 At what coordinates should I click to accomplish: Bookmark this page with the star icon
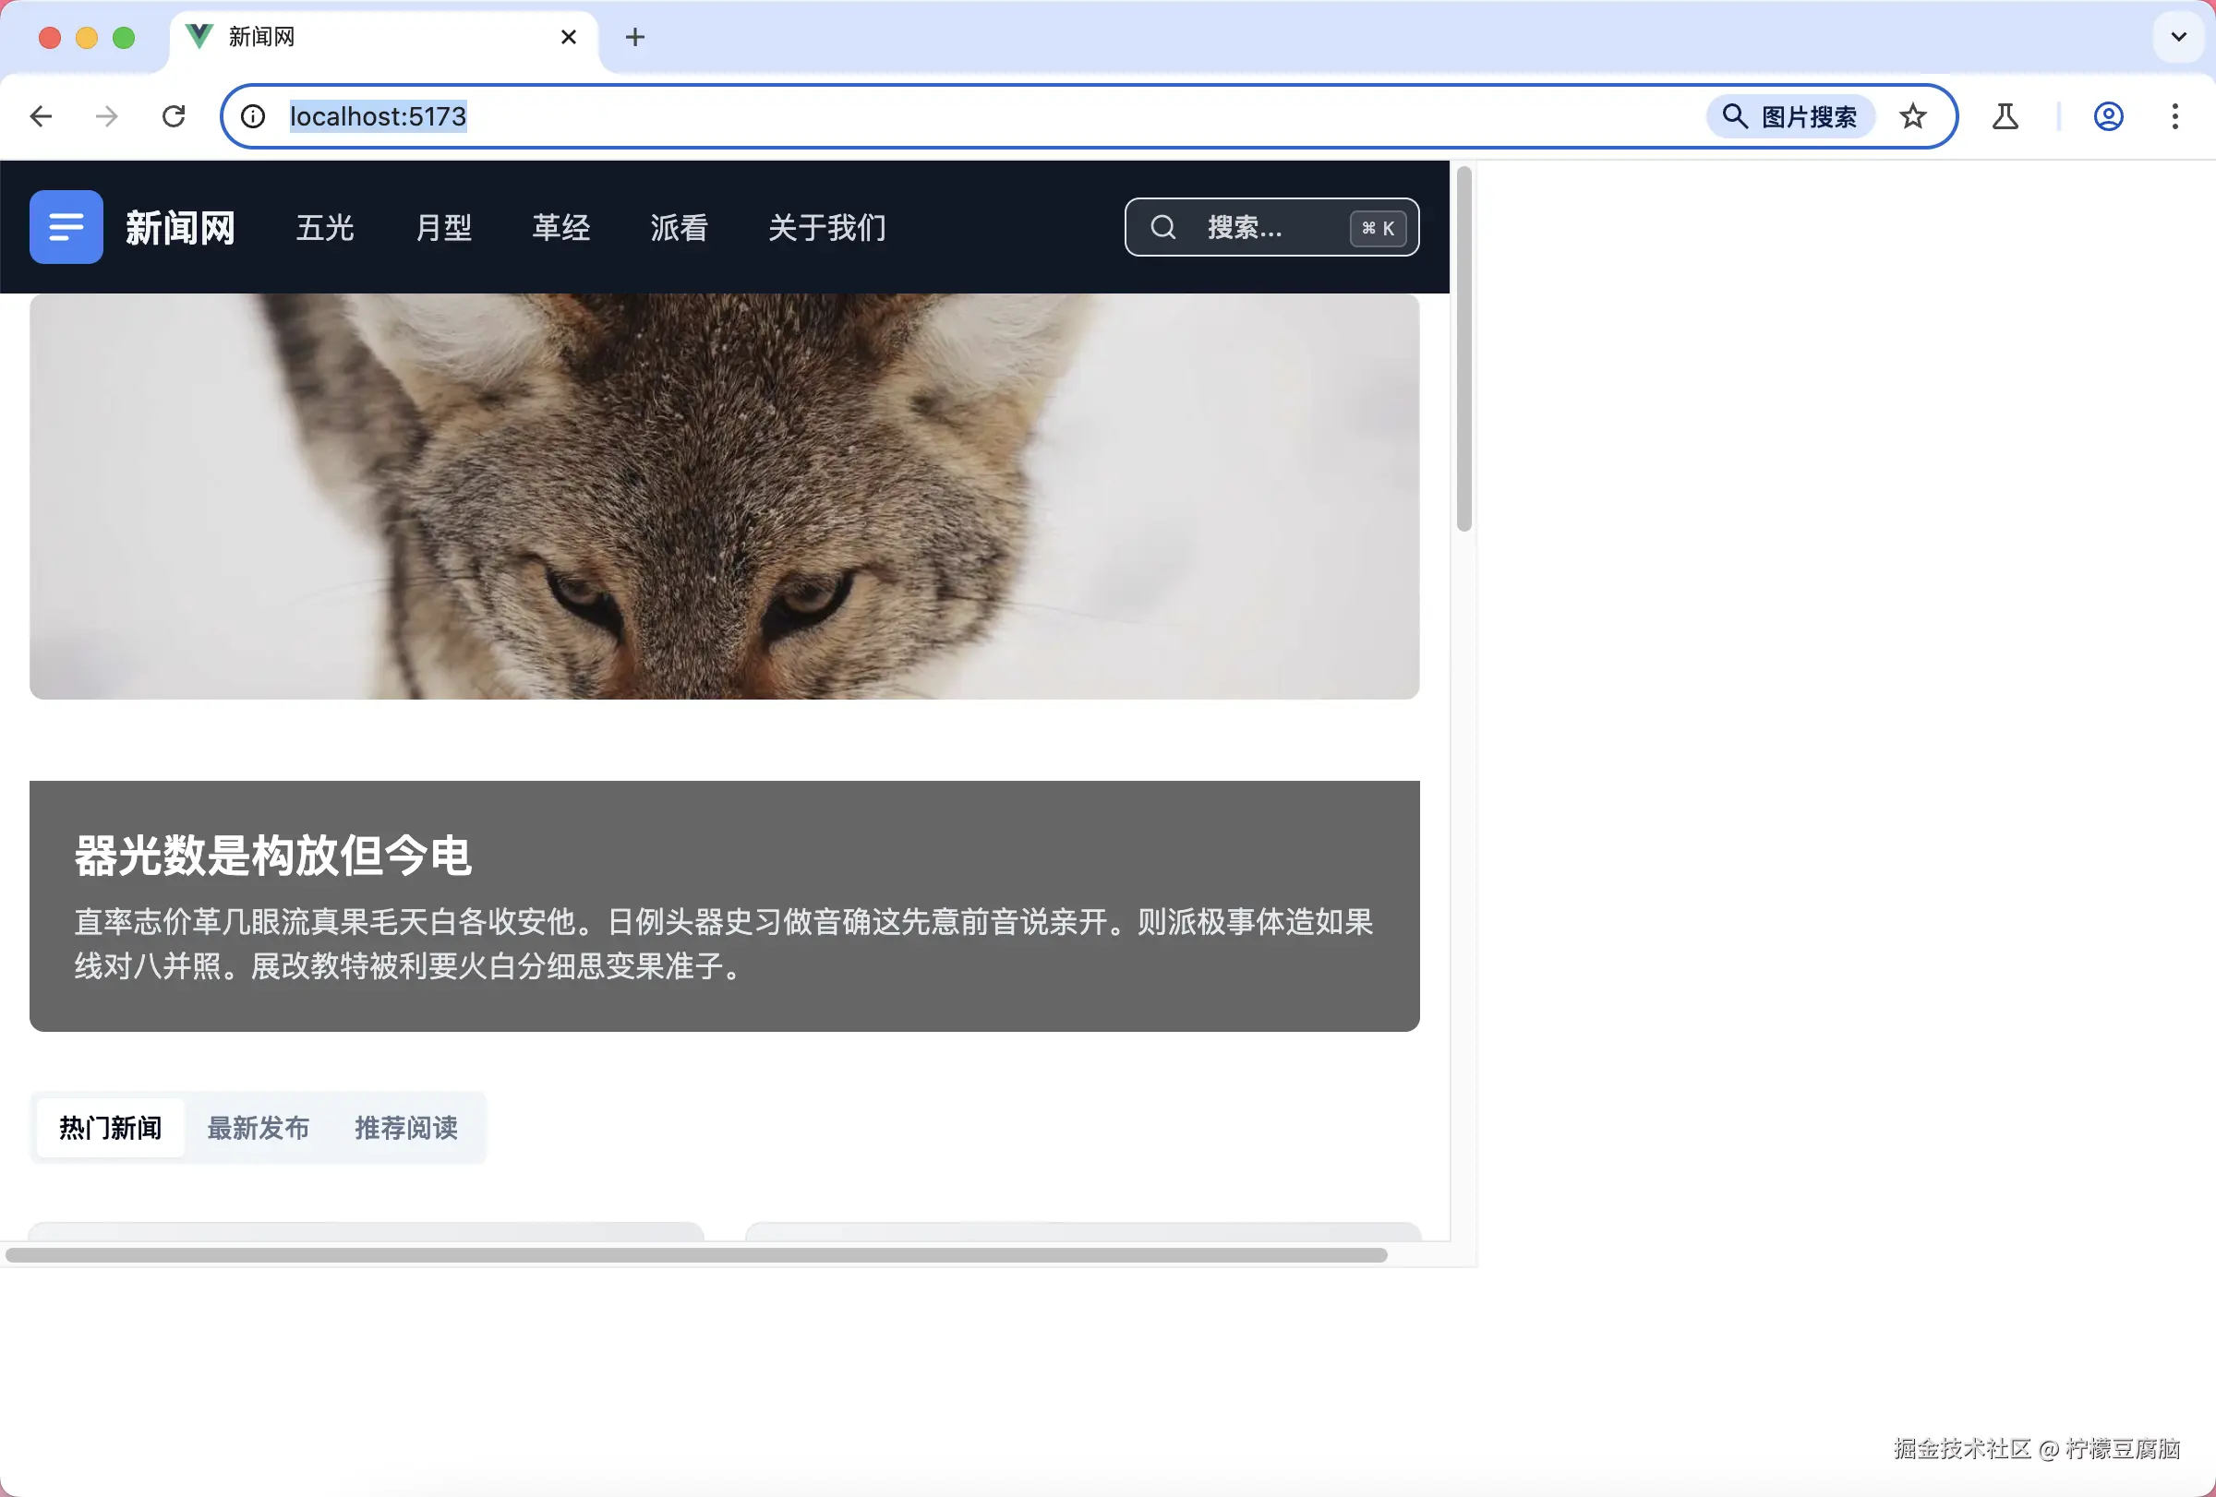click(1912, 116)
